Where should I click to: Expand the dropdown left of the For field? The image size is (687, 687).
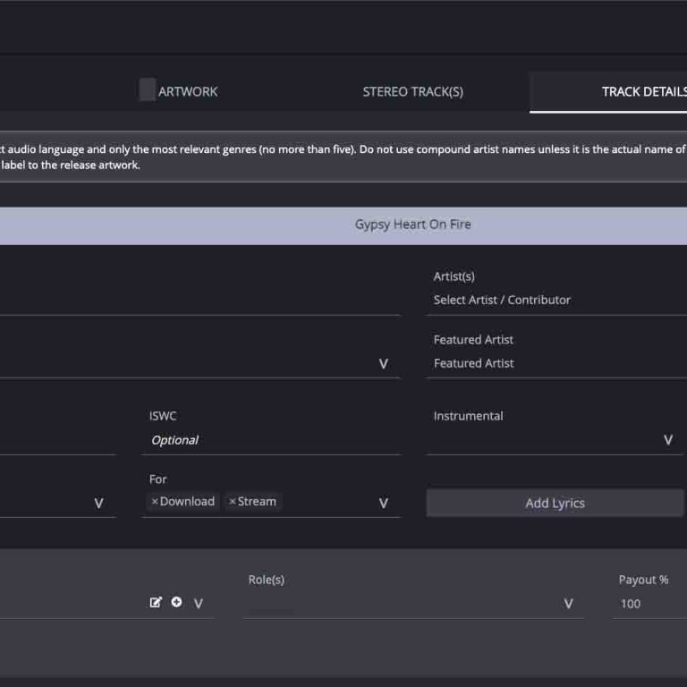pos(99,503)
